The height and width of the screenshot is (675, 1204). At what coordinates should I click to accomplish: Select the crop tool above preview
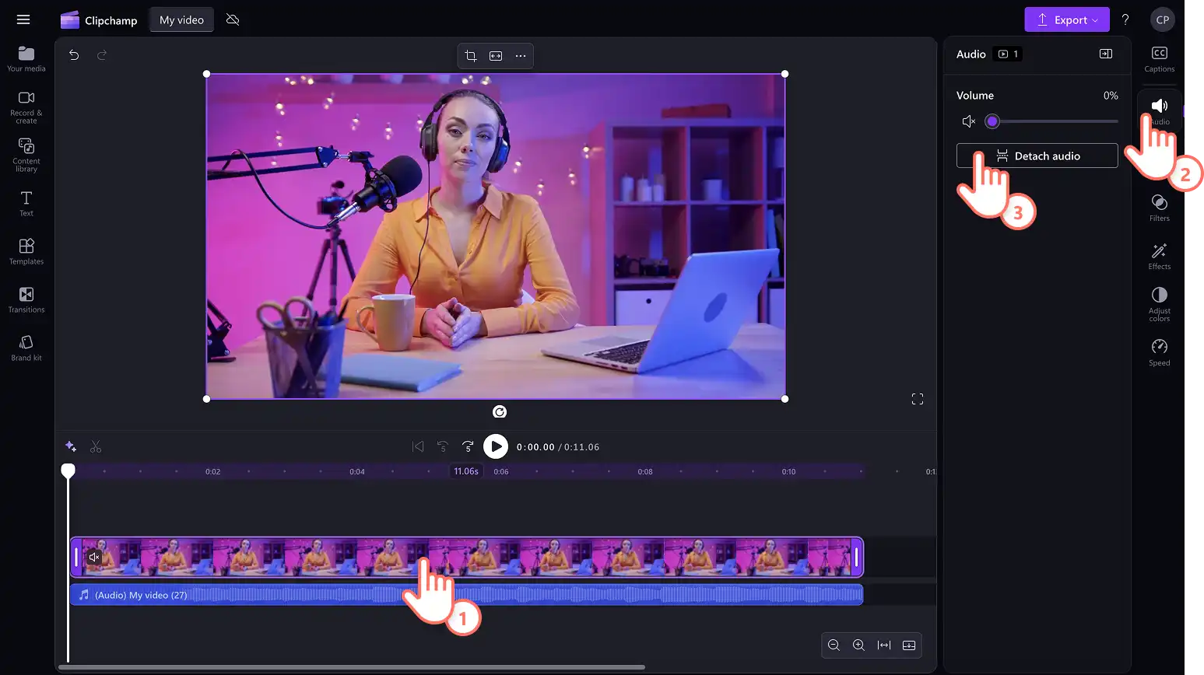point(471,56)
